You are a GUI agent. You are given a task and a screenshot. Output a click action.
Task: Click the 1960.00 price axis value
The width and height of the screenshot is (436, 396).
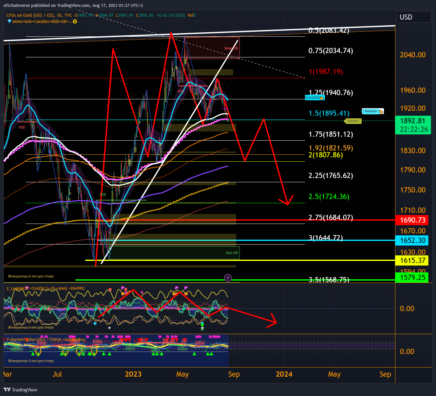click(412, 90)
